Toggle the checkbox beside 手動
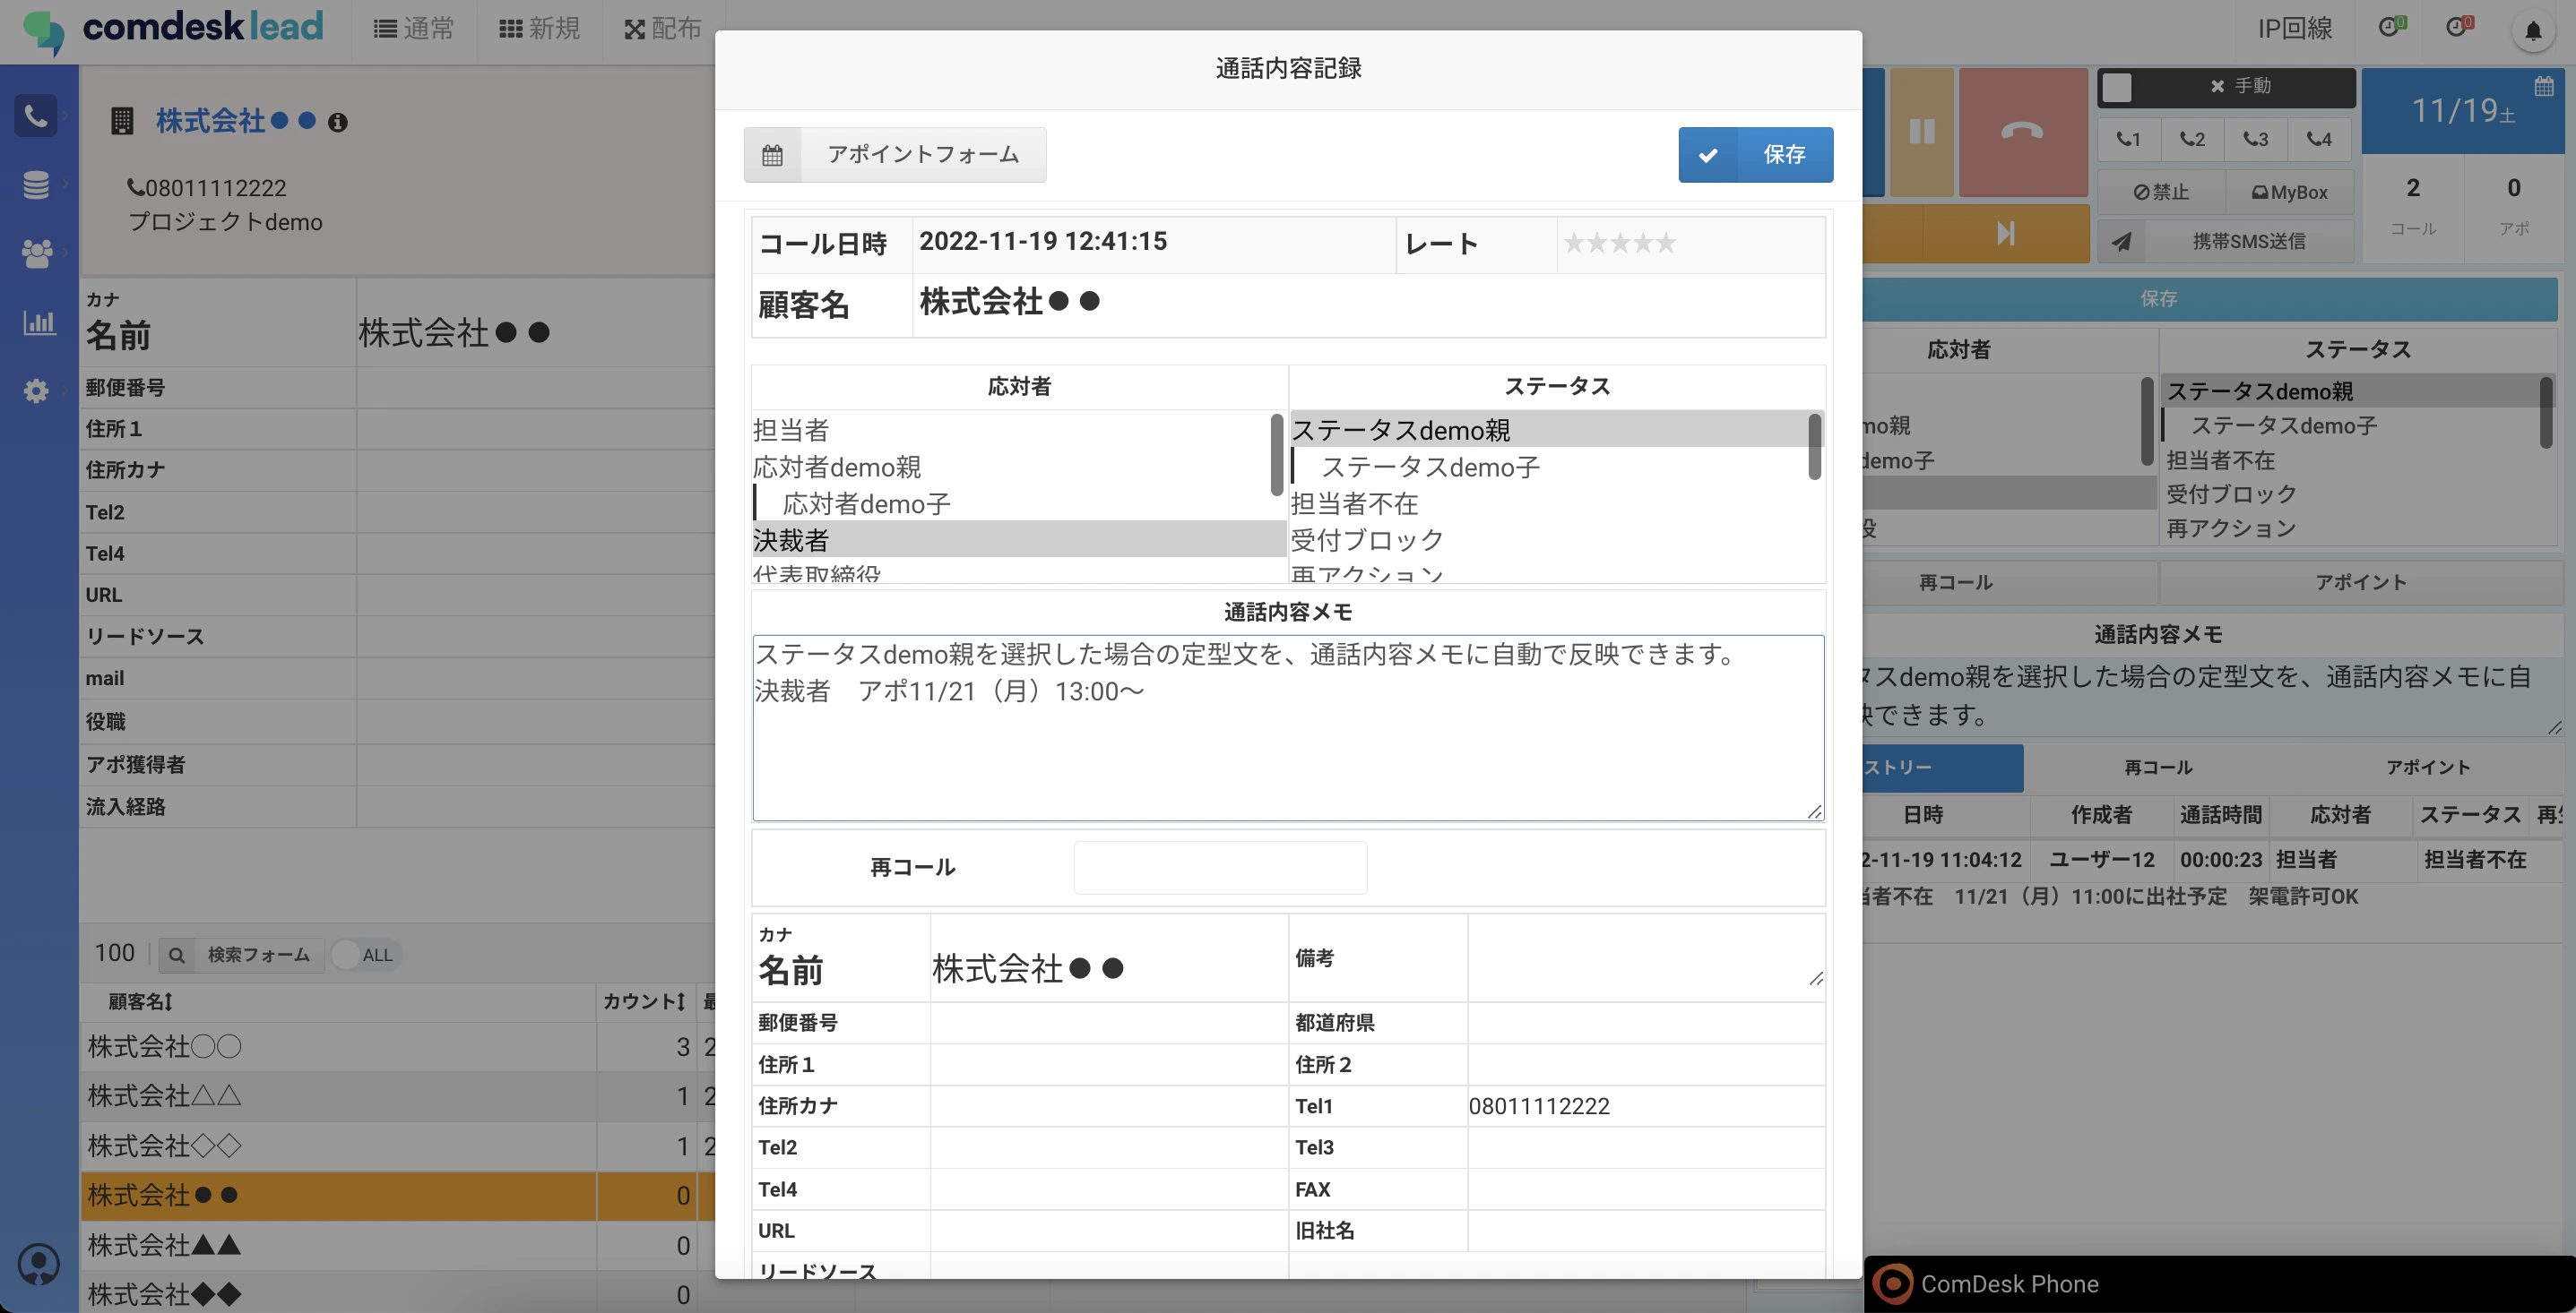Screen dimensions: 2576x1313 2116,88
